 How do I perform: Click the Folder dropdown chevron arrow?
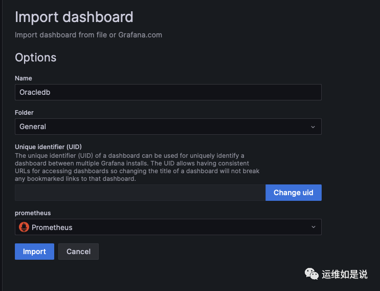tap(313, 127)
